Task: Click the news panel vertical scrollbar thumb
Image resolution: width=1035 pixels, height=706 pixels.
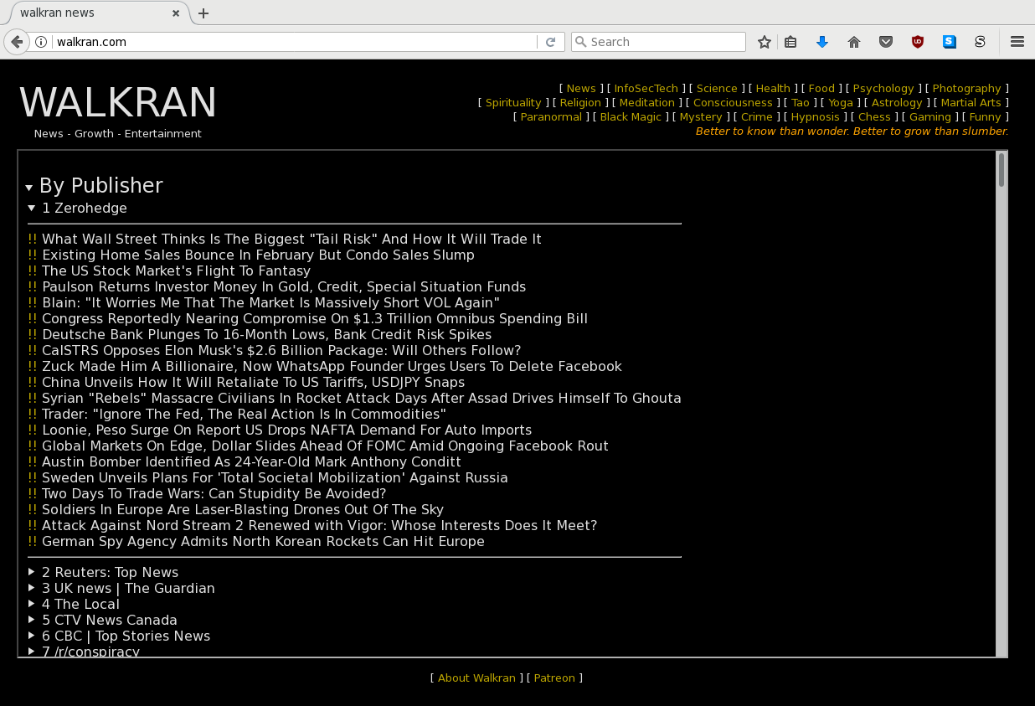Action: coord(1002,170)
